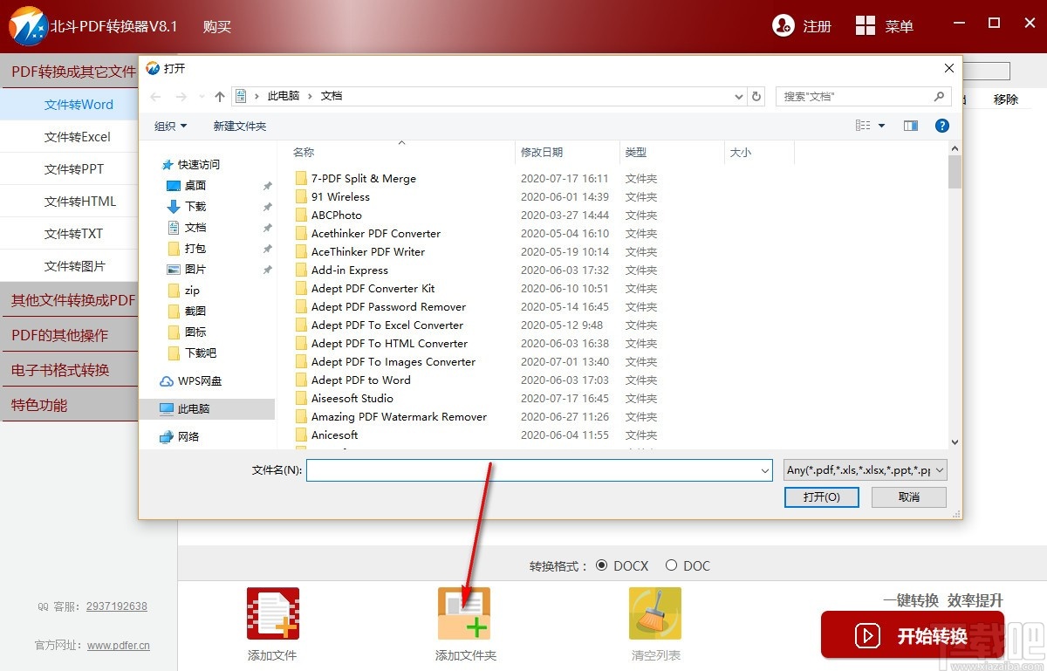Click the Remove column header
The image size is (1047, 671).
(1006, 99)
